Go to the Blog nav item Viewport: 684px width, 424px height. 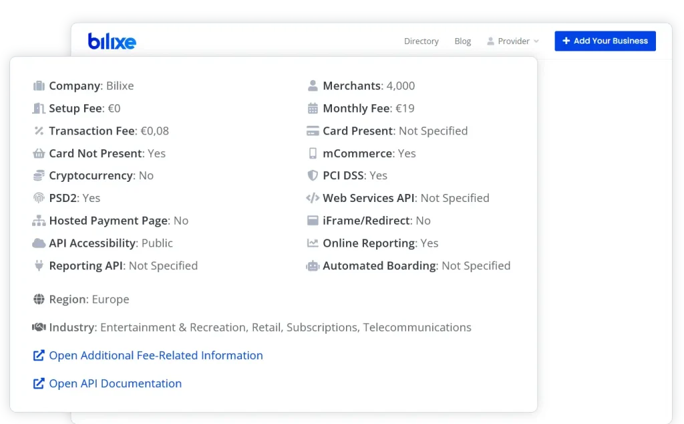point(462,41)
